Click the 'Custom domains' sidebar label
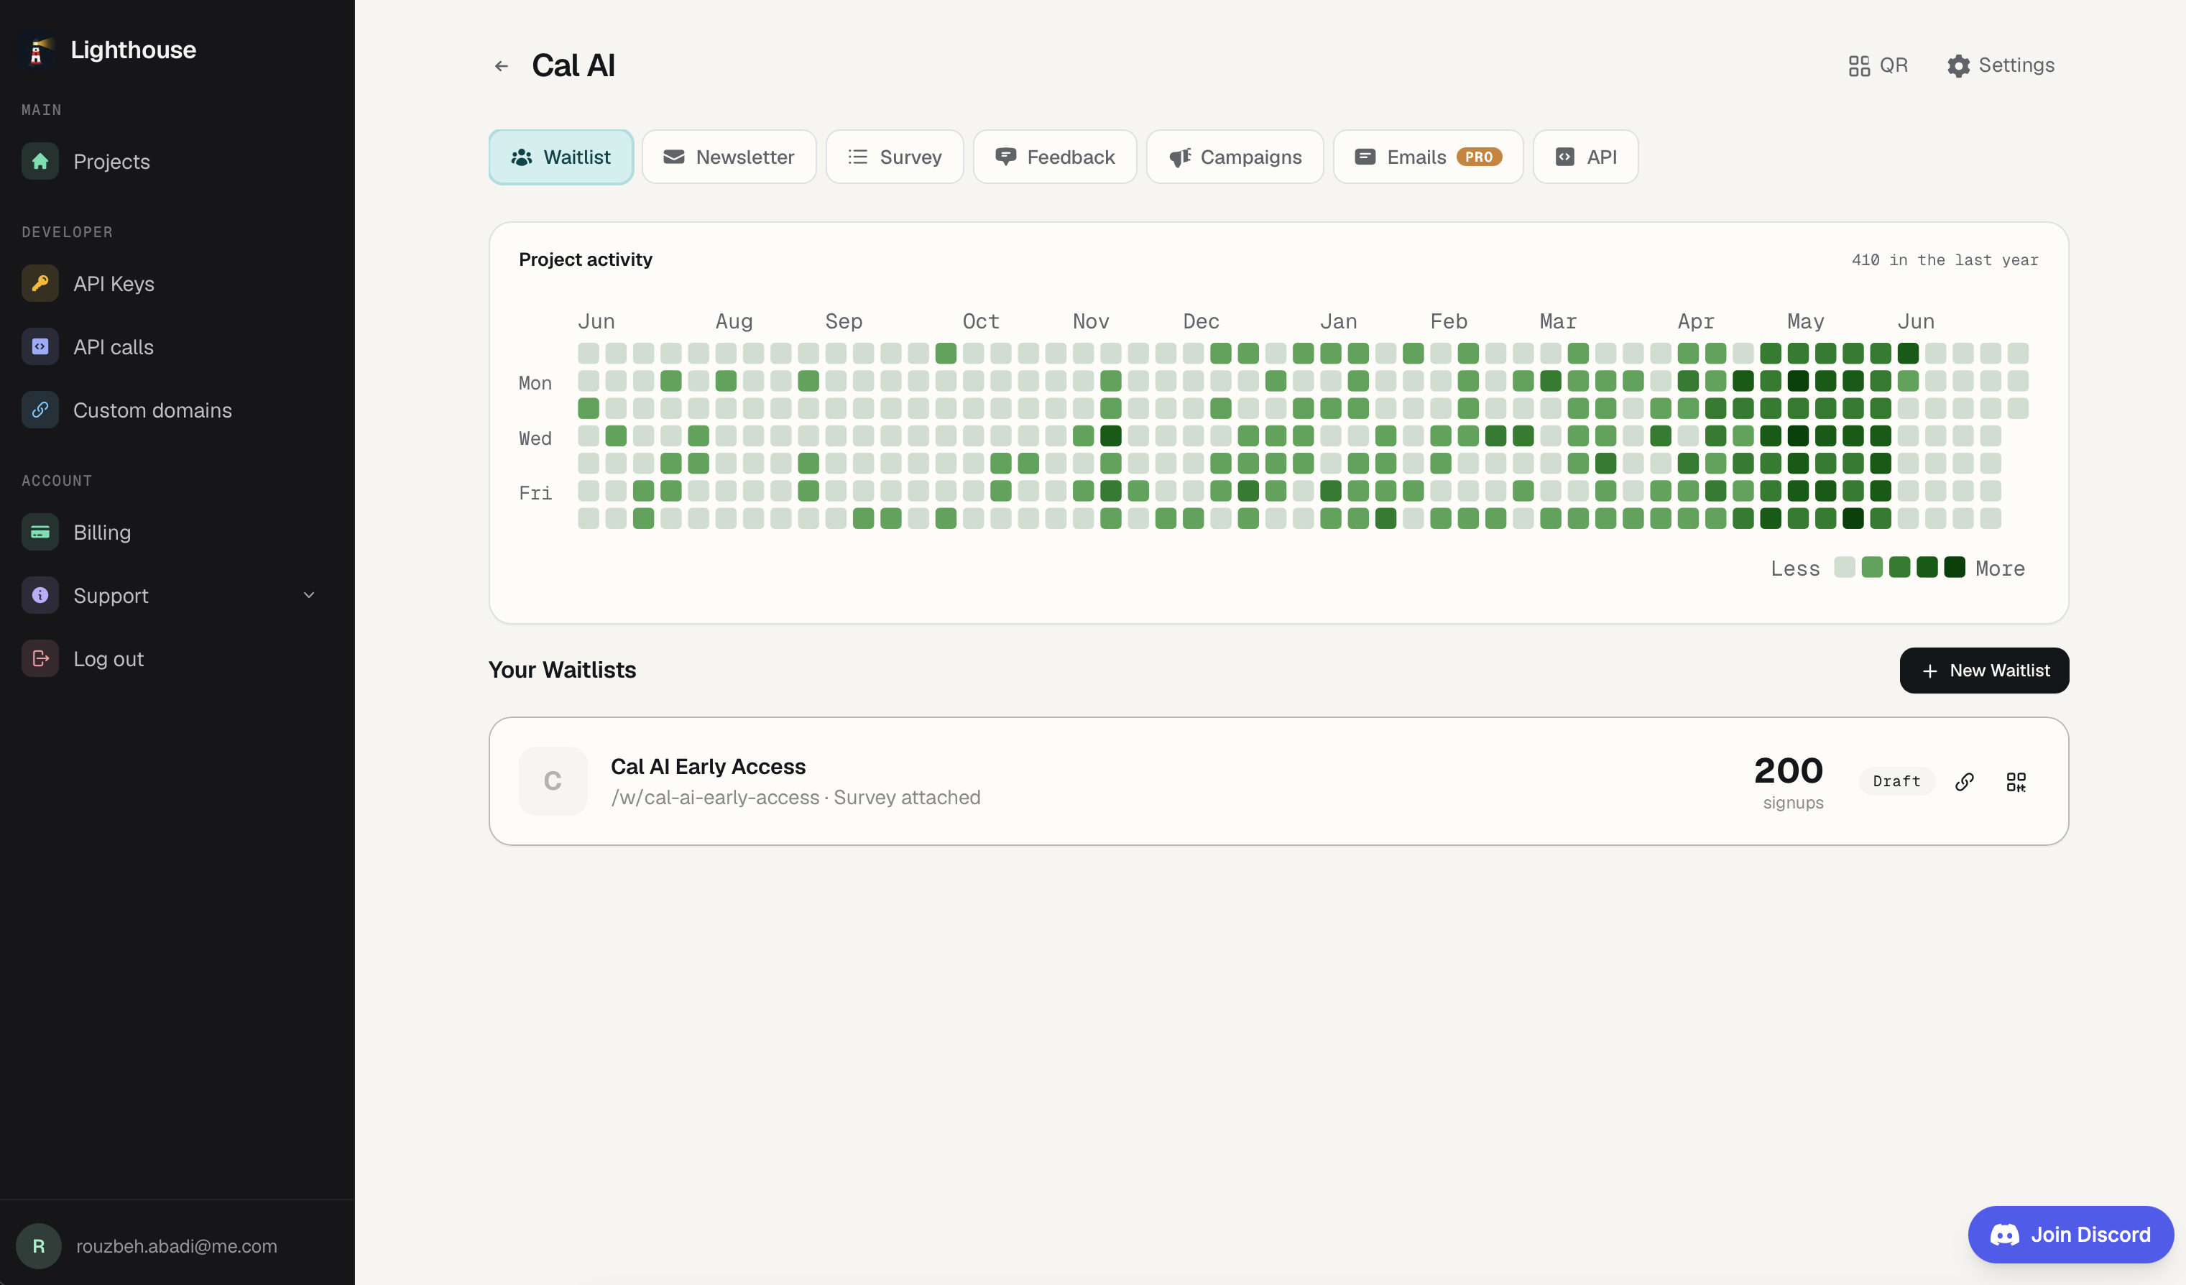 [152, 410]
